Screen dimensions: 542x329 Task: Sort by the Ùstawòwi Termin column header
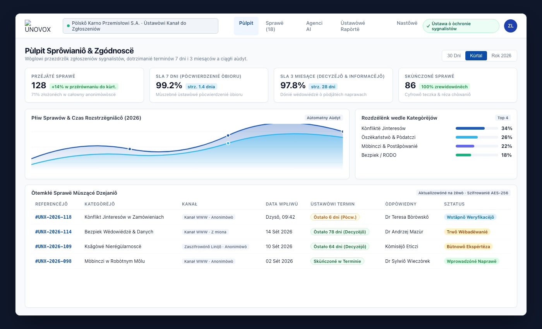click(x=333, y=204)
